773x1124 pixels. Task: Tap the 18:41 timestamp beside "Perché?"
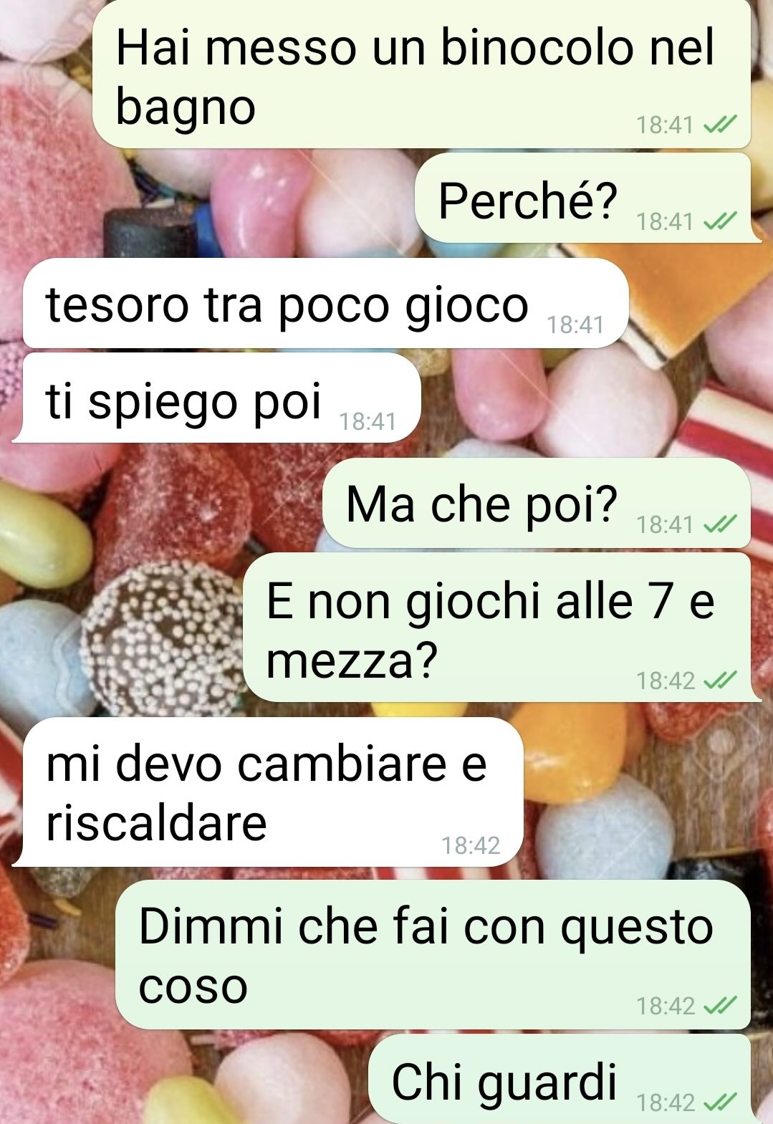pyautogui.click(x=665, y=222)
